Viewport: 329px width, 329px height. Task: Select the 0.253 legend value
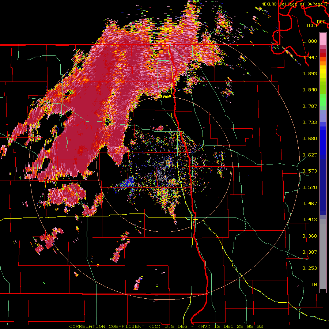tap(310, 268)
